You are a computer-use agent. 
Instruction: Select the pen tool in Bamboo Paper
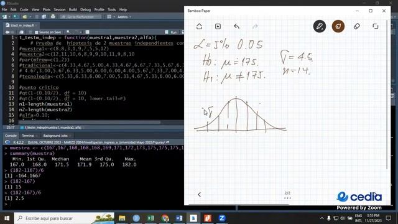coord(320,26)
